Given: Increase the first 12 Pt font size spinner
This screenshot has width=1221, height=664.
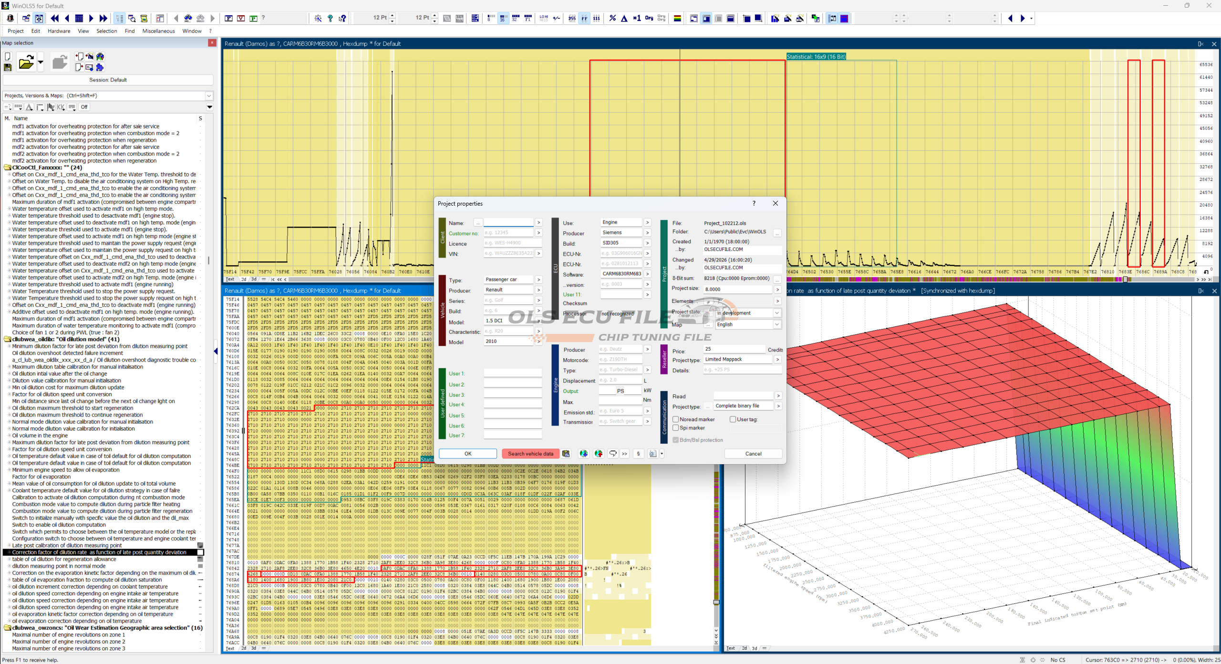Looking at the screenshot, I should 393,16.
